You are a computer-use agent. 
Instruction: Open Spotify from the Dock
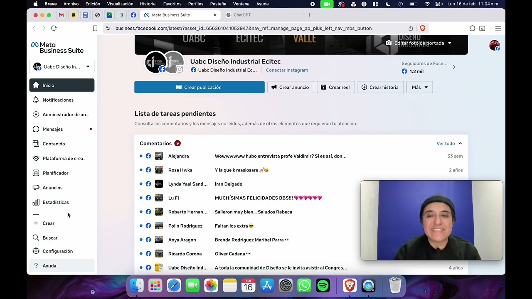pyautogui.click(x=323, y=286)
